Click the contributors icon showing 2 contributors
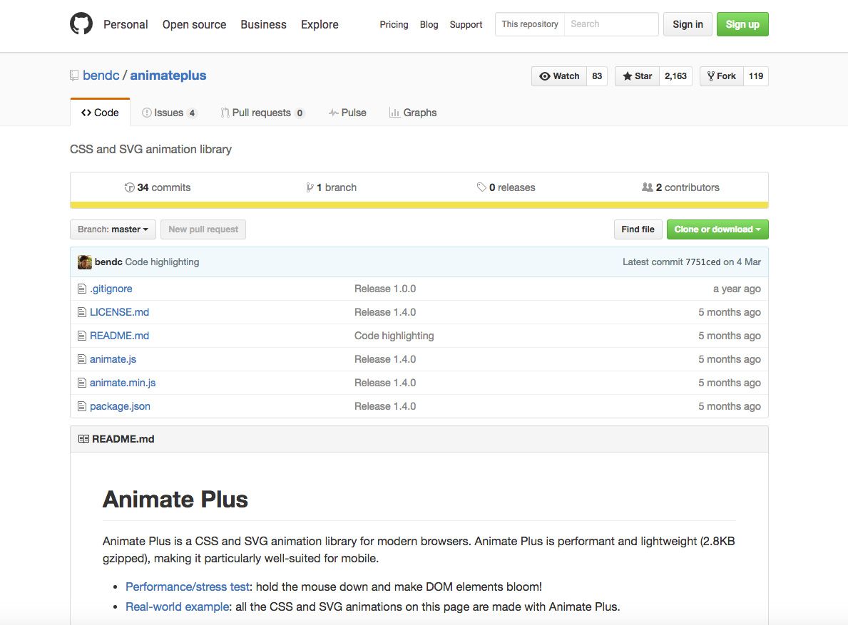The image size is (848, 625). pos(647,187)
